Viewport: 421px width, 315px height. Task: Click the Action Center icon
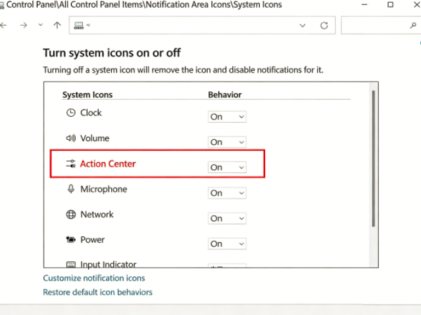71,164
